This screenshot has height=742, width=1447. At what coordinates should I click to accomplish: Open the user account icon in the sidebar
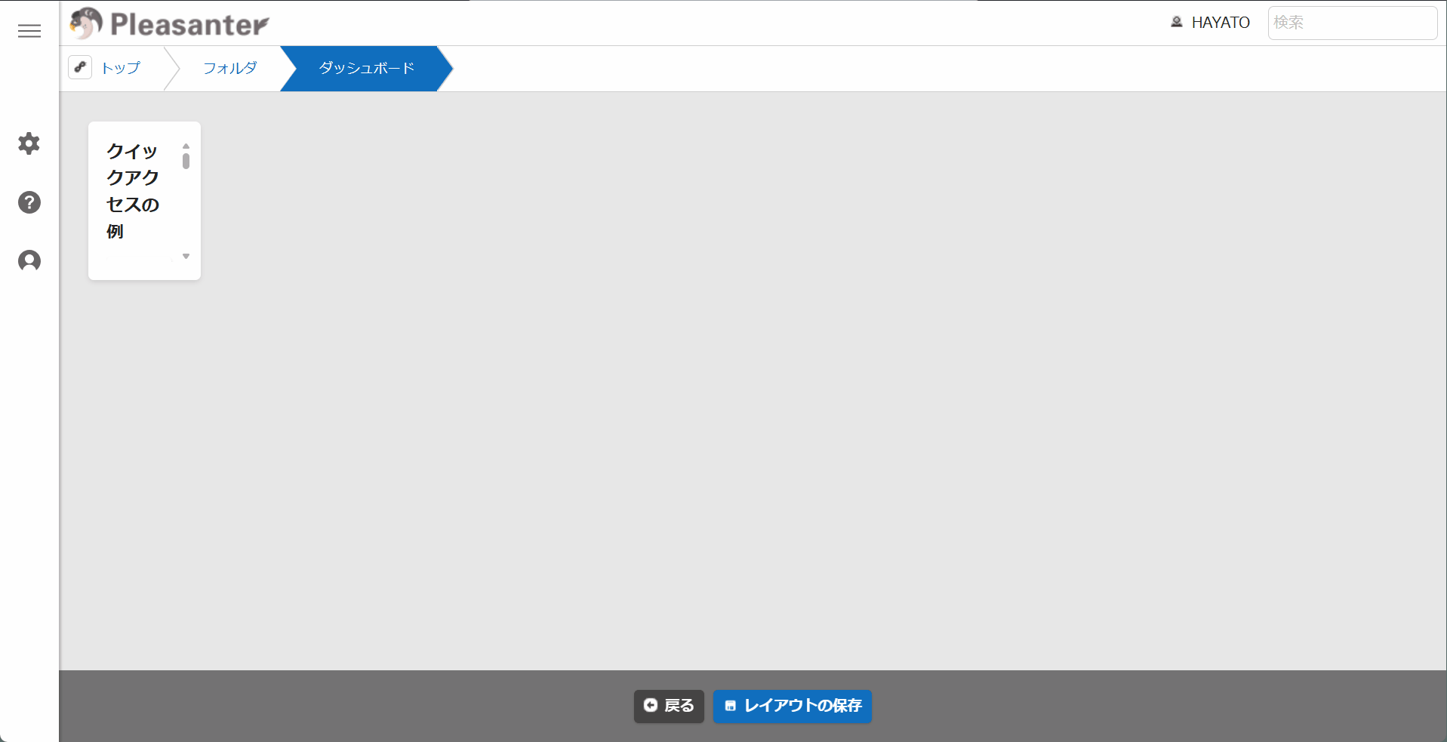(x=29, y=260)
